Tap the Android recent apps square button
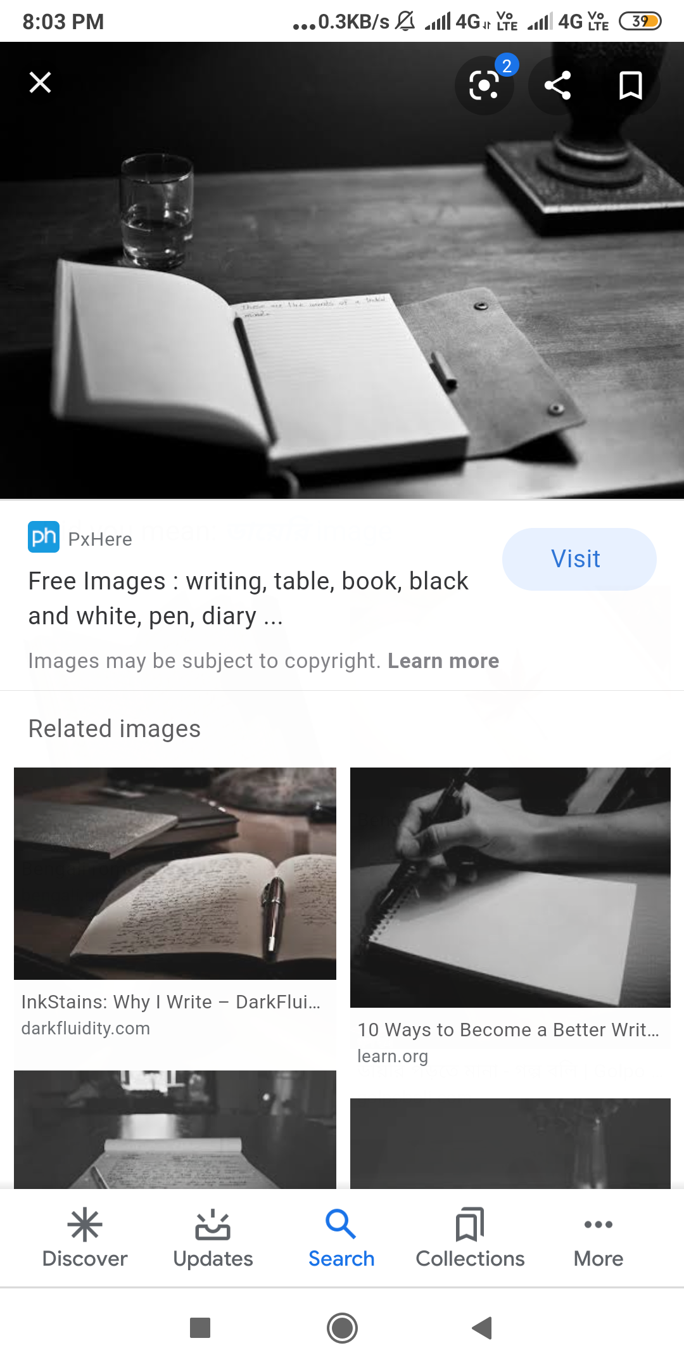684x1369 pixels. [200, 1327]
